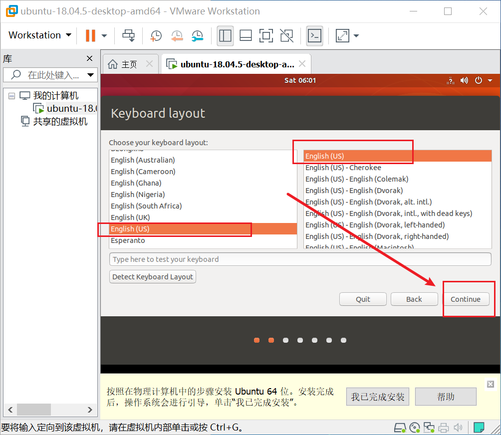Image resolution: width=501 pixels, height=435 pixels.
Task: Select English (US) variant at top of right list
Action: [x=398, y=156]
